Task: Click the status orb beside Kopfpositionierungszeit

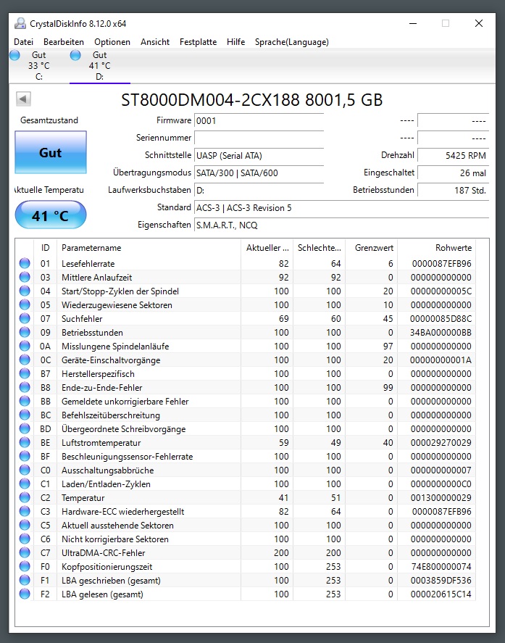Action: point(25,566)
